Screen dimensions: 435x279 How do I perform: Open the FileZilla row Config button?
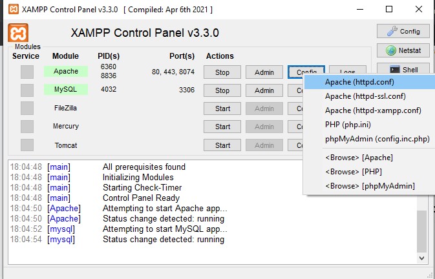(296, 108)
